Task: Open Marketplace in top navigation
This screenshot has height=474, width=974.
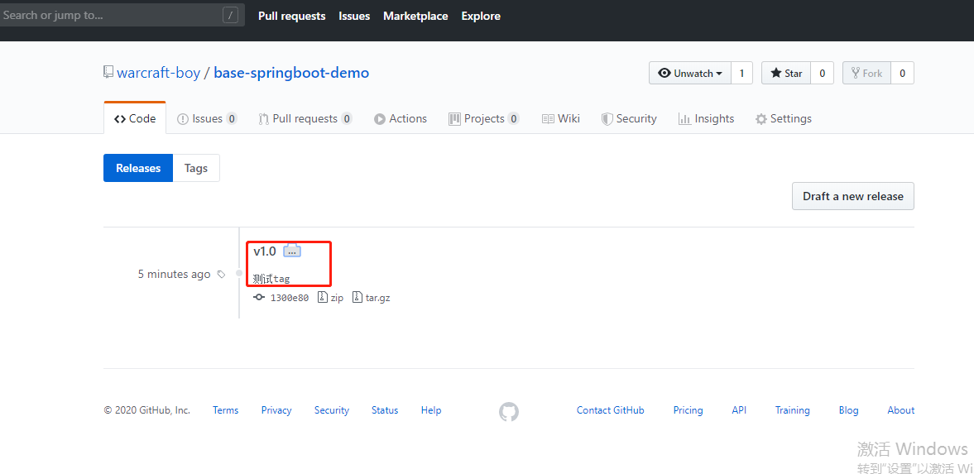Action: pyautogui.click(x=415, y=17)
